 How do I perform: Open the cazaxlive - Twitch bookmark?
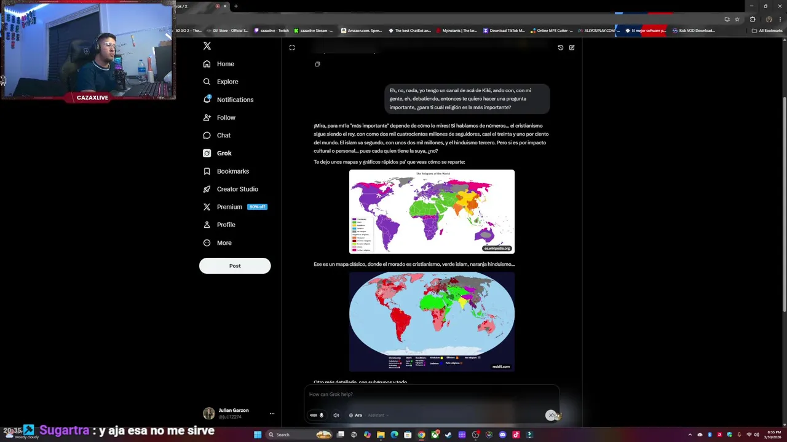coord(271,31)
